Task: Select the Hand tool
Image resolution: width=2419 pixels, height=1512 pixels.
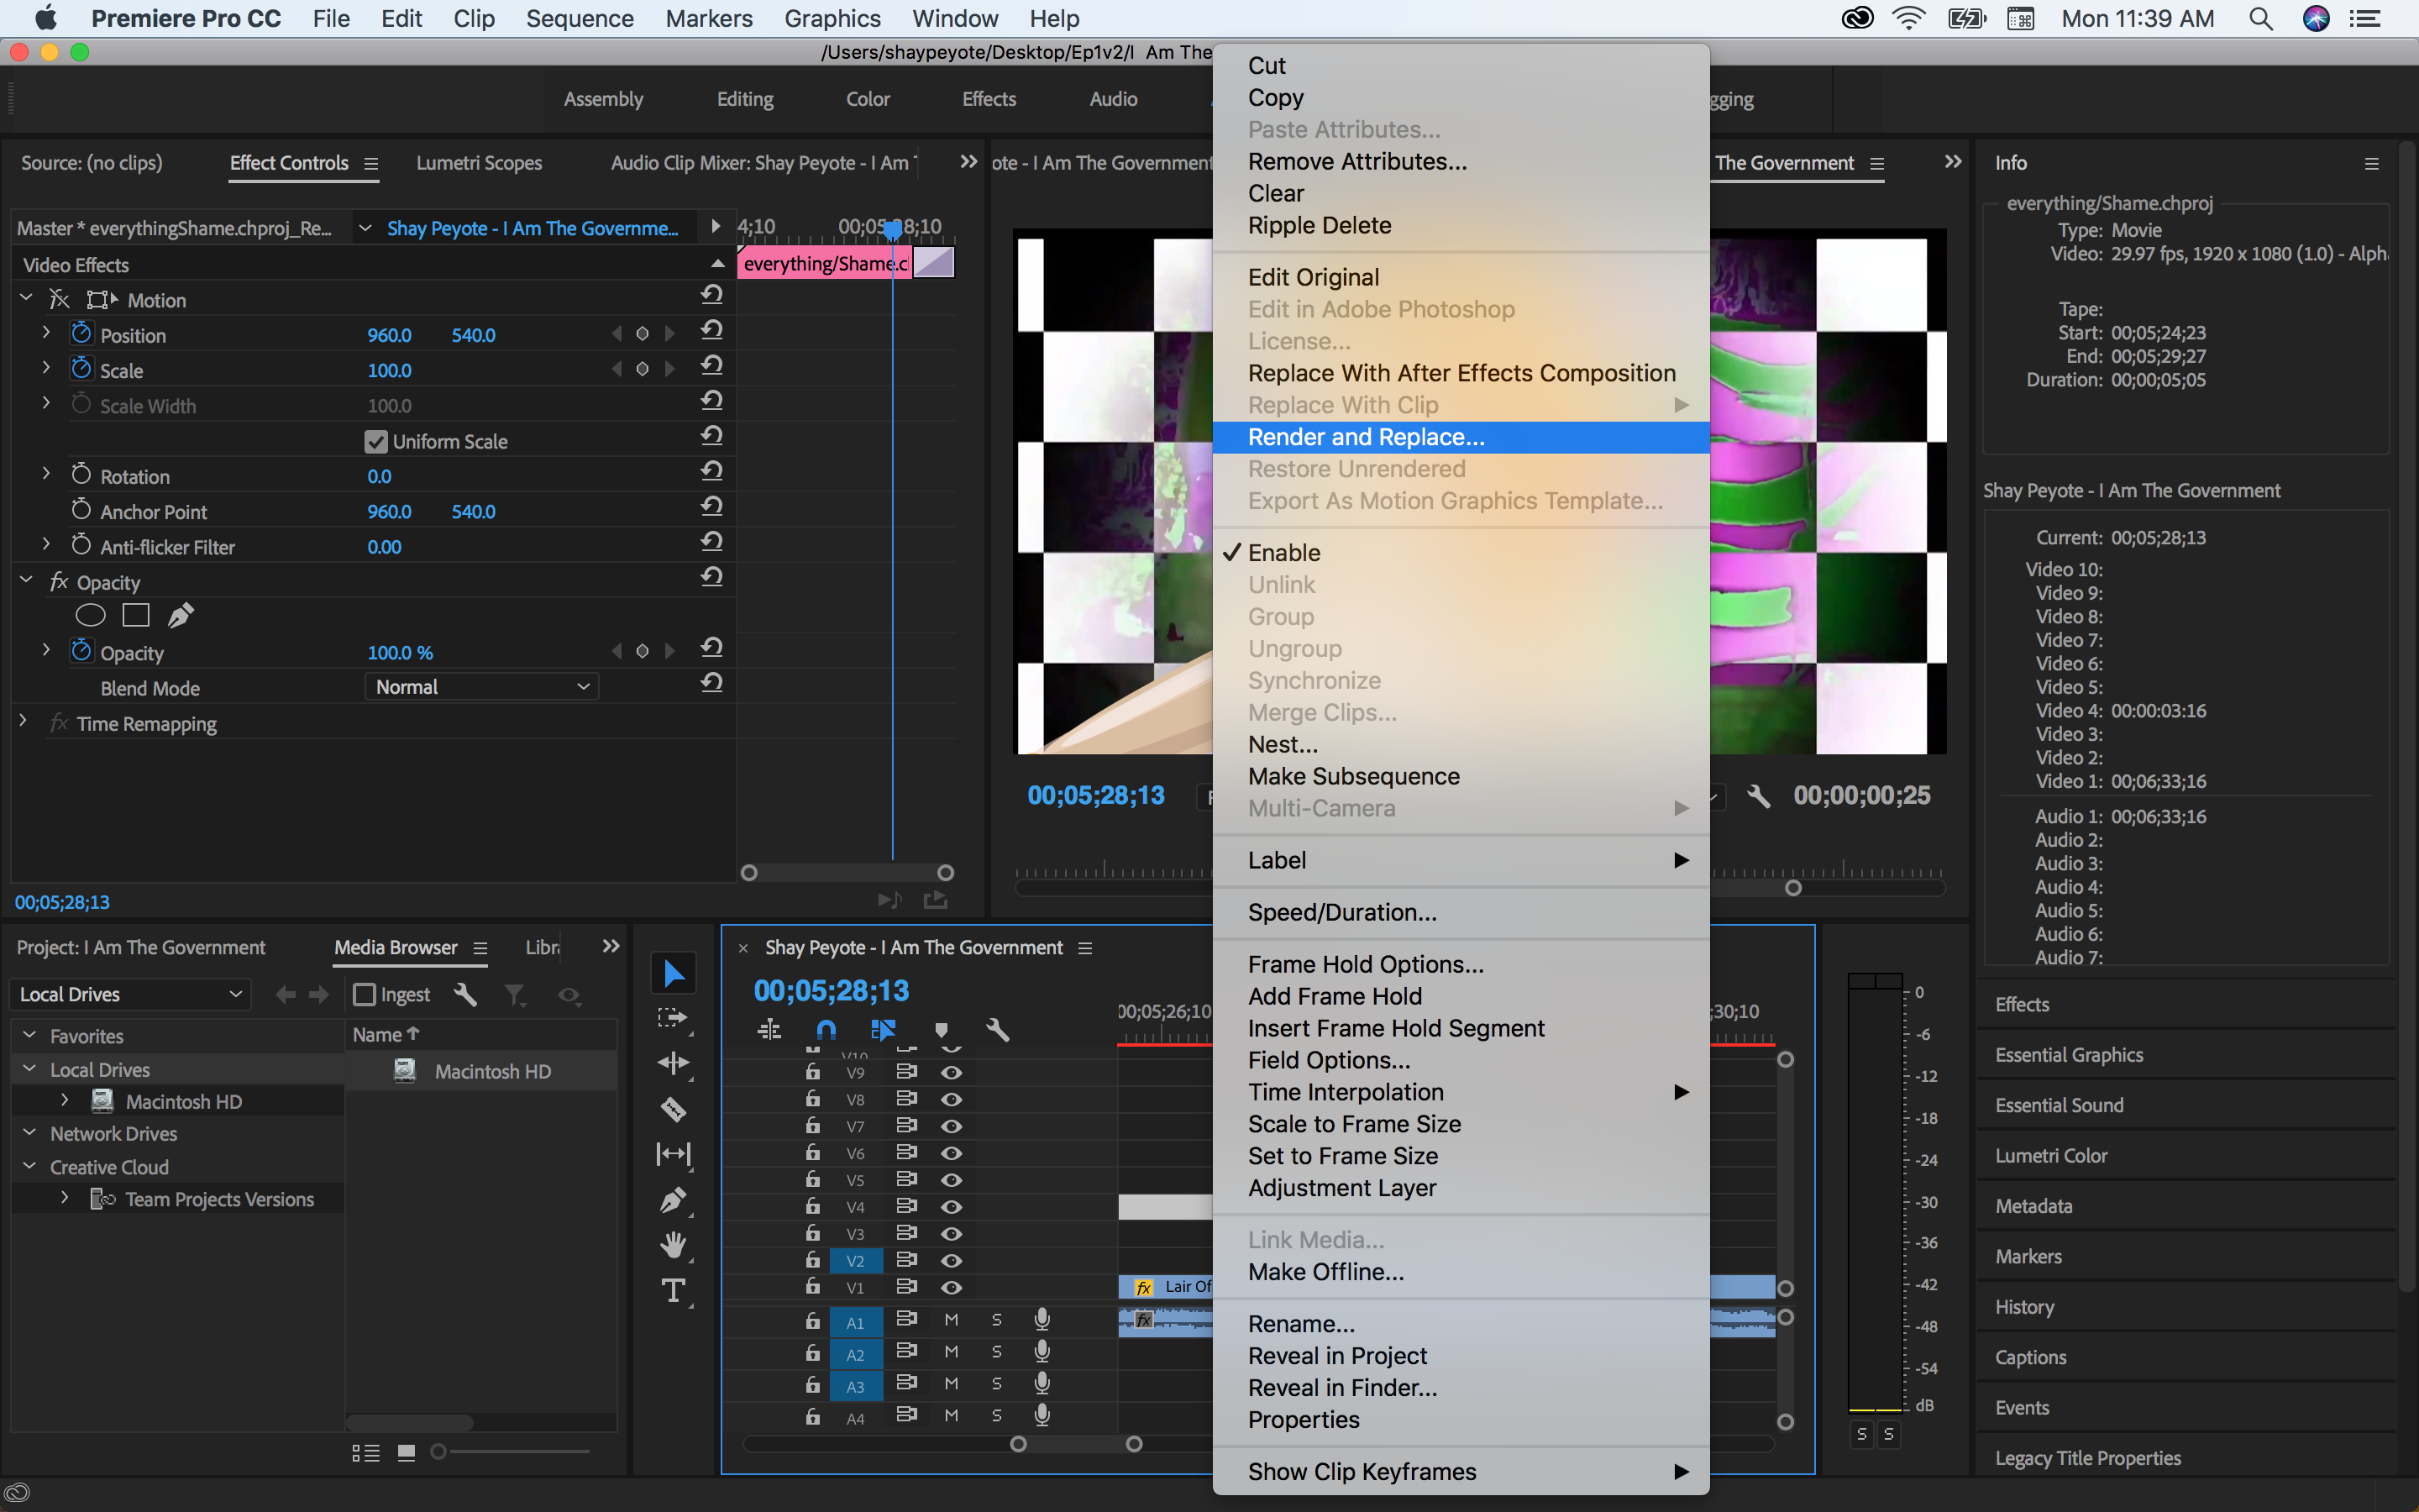Action: [x=674, y=1244]
